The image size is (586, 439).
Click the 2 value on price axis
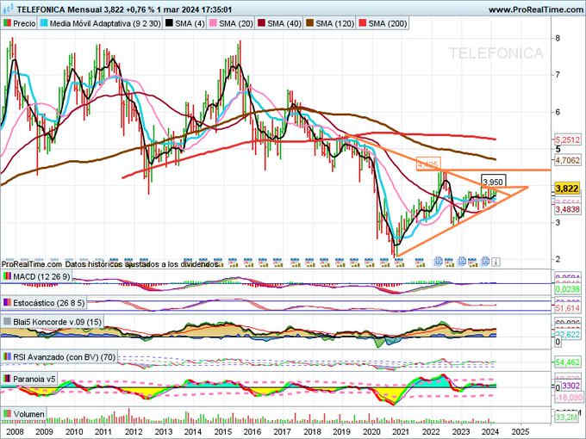[x=558, y=259]
